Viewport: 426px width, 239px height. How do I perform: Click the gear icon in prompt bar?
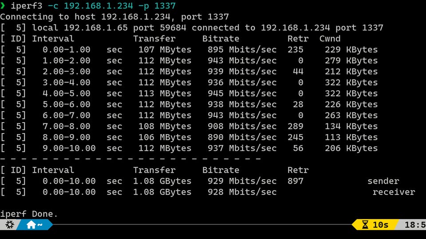pos(9,225)
